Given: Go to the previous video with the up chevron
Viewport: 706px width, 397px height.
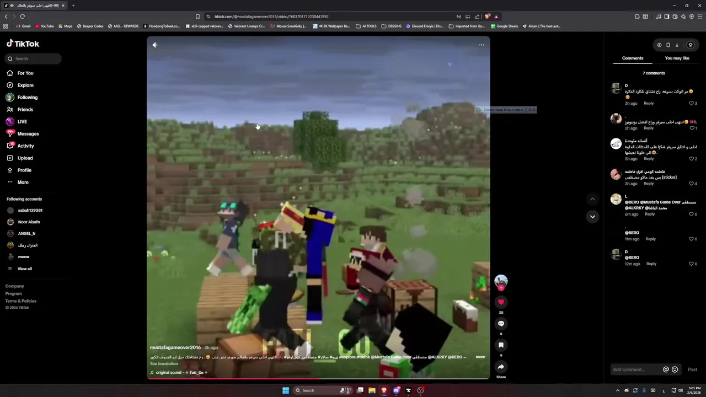Looking at the screenshot, I should pos(592,199).
